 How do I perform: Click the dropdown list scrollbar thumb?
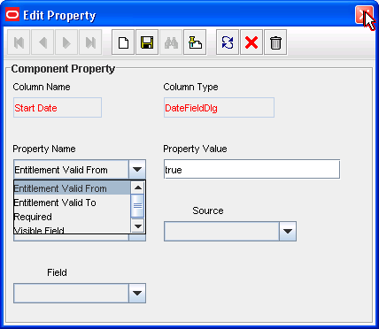pyautogui.click(x=137, y=206)
